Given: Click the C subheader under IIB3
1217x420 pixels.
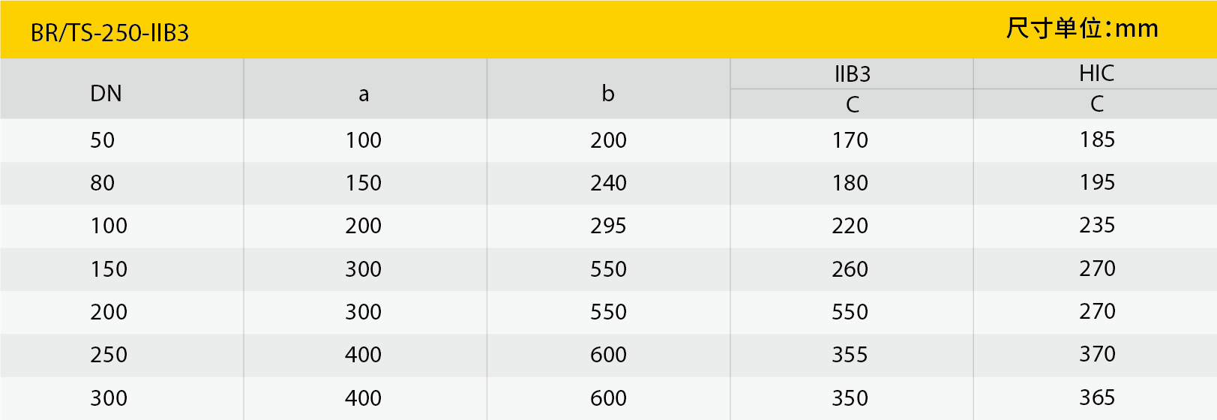Looking at the screenshot, I should [852, 105].
